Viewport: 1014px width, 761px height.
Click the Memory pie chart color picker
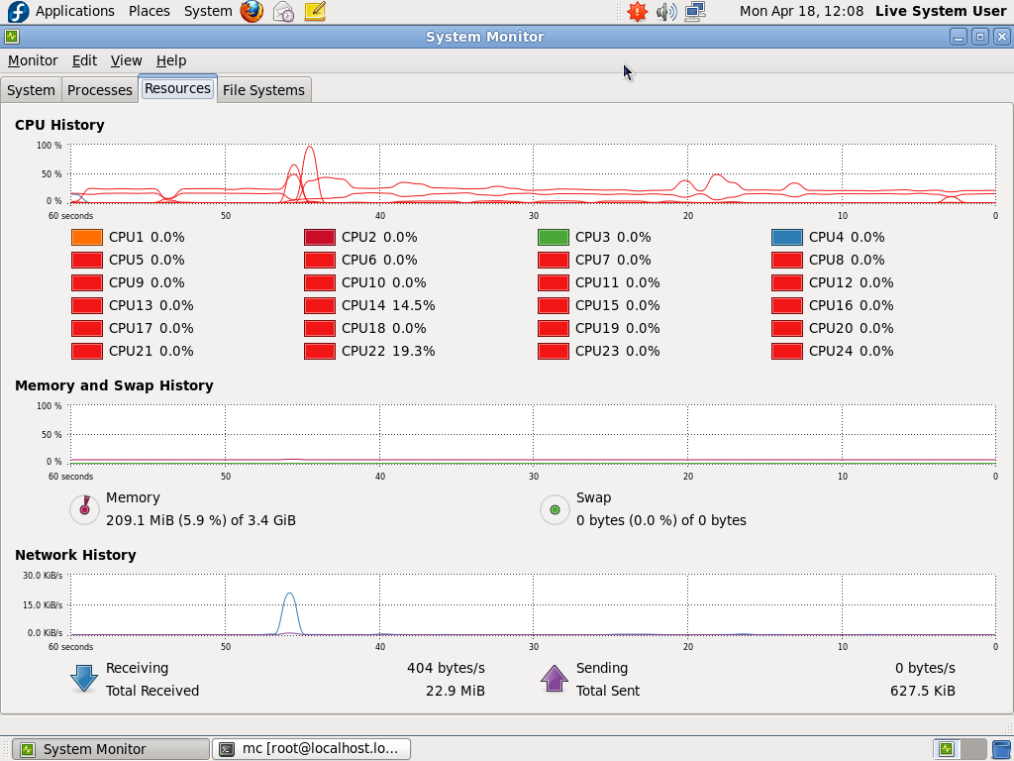[84, 509]
